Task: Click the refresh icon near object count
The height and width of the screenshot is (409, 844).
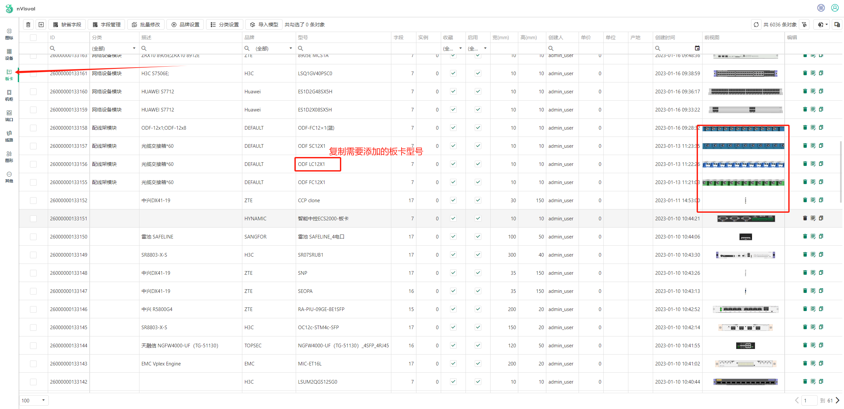Action: click(756, 25)
